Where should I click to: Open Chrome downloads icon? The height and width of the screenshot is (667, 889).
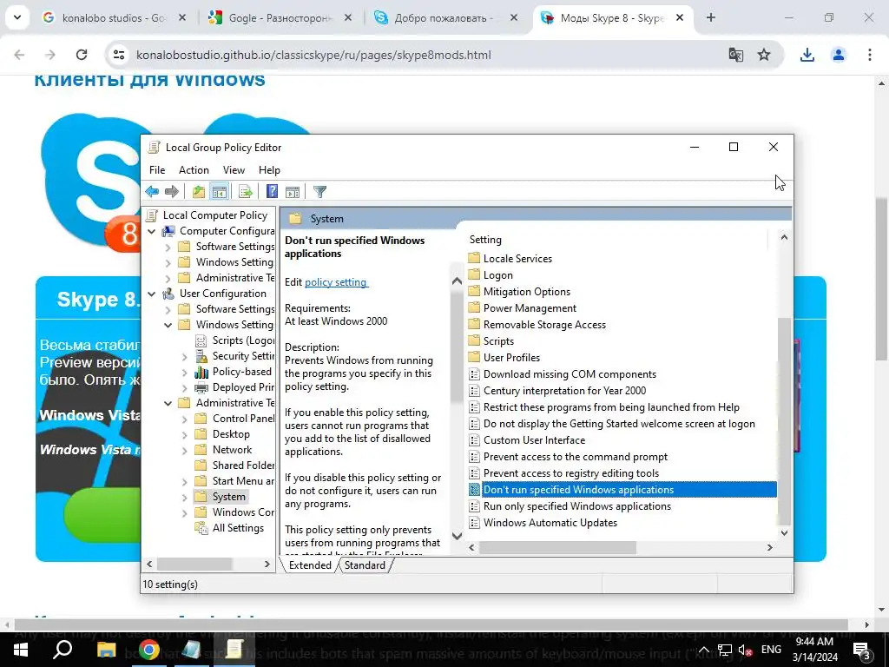[807, 55]
